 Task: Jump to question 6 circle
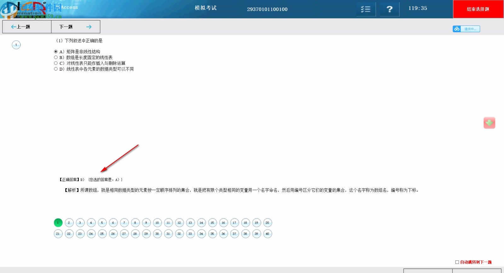(x=113, y=223)
